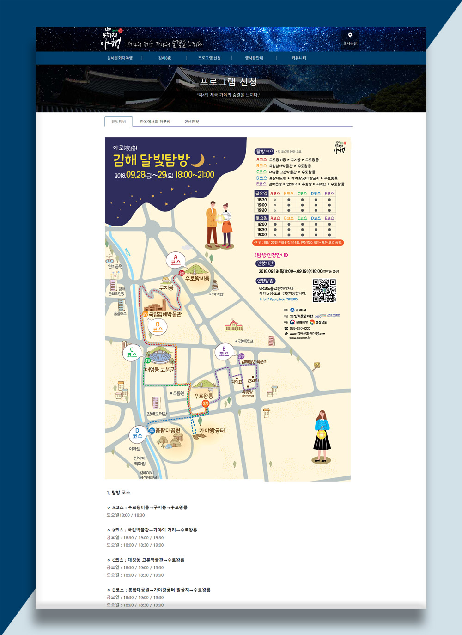This screenshot has height=635, width=462.
Task: Select the 달빛탐방 tab
Action: pyautogui.click(x=119, y=122)
